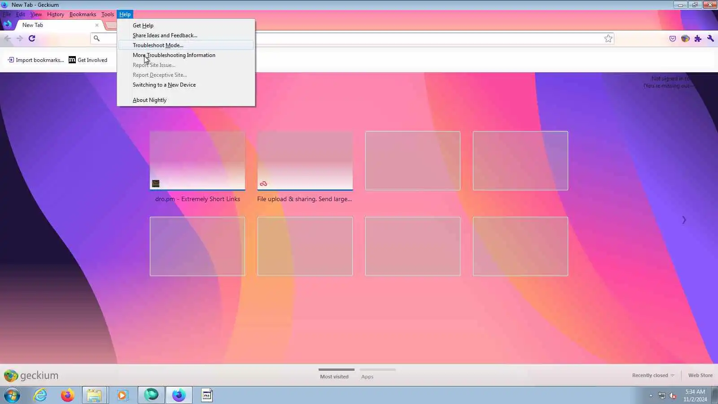This screenshot has height=404, width=718.
Task: Open the dro.pm Extremely Short Links thumbnail
Action: click(197, 161)
